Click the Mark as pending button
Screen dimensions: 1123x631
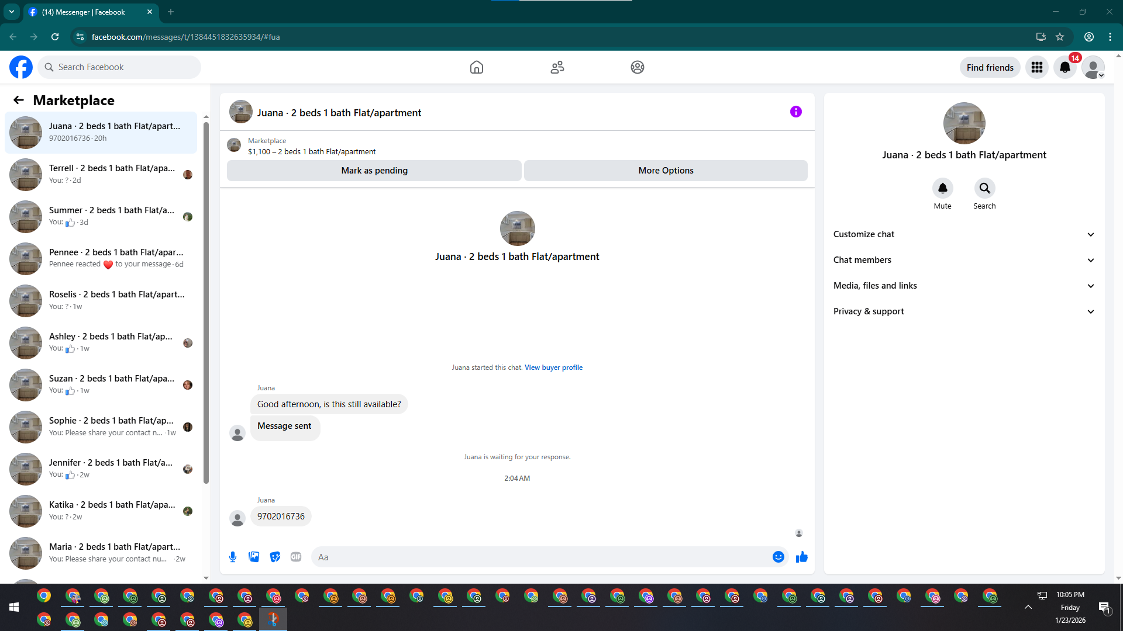(x=374, y=171)
